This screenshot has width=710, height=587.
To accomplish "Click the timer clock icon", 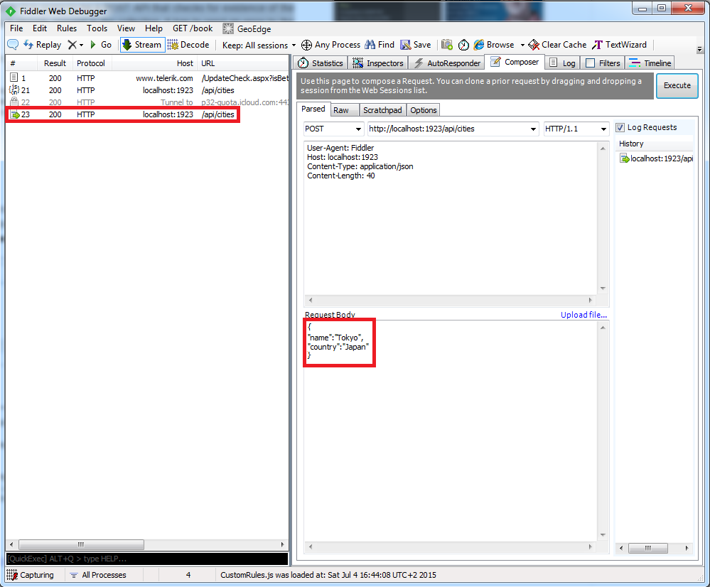I will pyautogui.click(x=463, y=44).
